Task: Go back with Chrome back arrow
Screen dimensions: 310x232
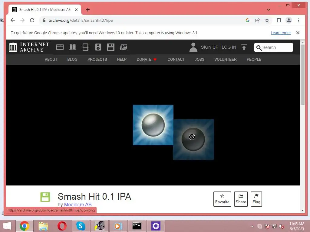Action: pos(13,20)
